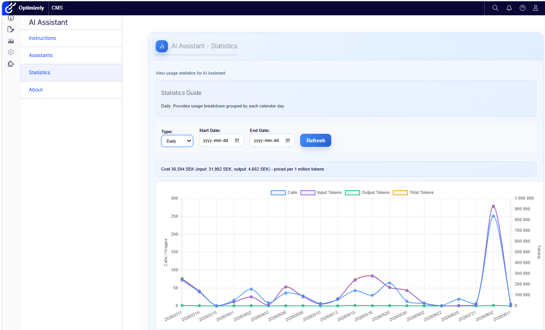Open the Settings gear icon in sidebar

pos(11,52)
